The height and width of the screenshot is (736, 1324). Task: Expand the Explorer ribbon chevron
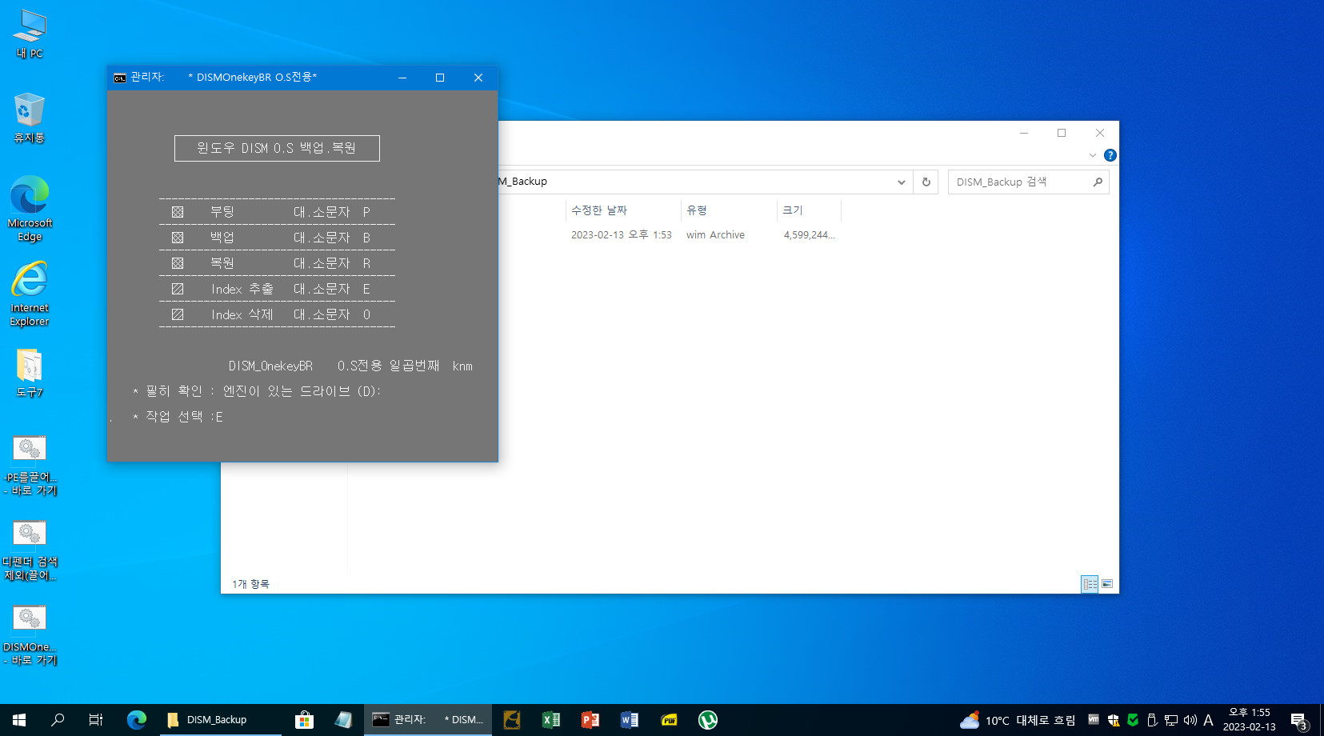pyautogui.click(x=1093, y=155)
